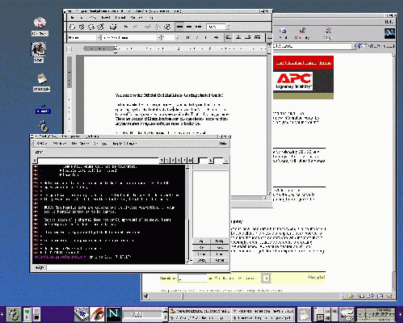Open the paragraph style dropdown in AbiWord

(x=99, y=37)
